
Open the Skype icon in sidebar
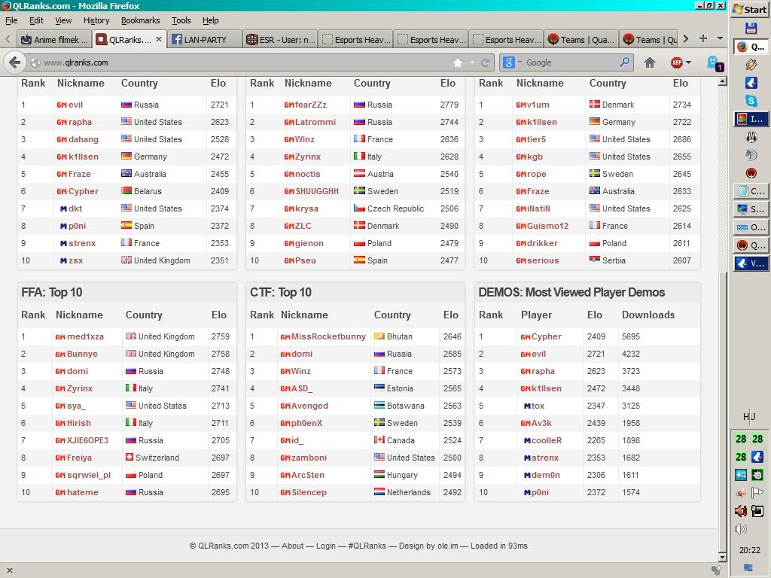(751, 101)
